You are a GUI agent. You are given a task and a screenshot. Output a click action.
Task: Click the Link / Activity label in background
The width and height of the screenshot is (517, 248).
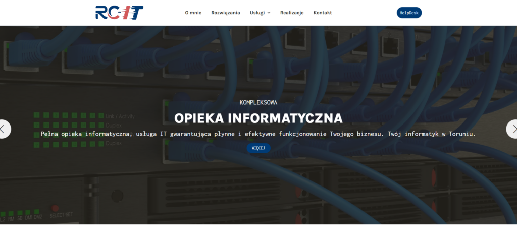click(120, 116)
